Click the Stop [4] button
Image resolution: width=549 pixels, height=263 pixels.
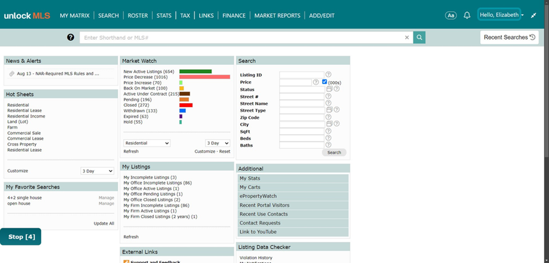(x=21, y=237)
